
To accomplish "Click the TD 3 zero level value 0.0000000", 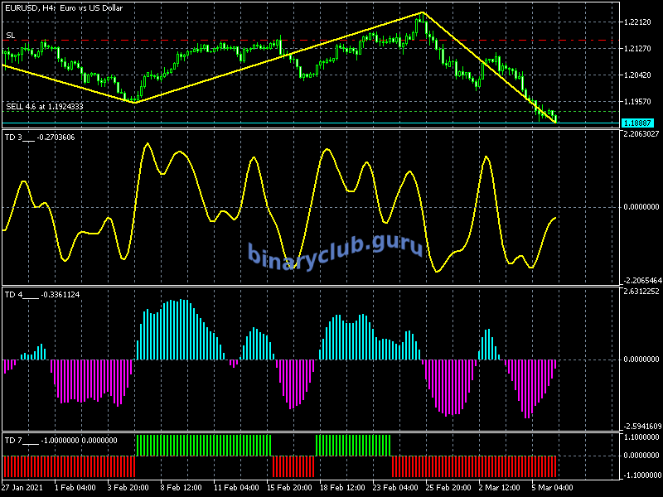I will (641, 207).
